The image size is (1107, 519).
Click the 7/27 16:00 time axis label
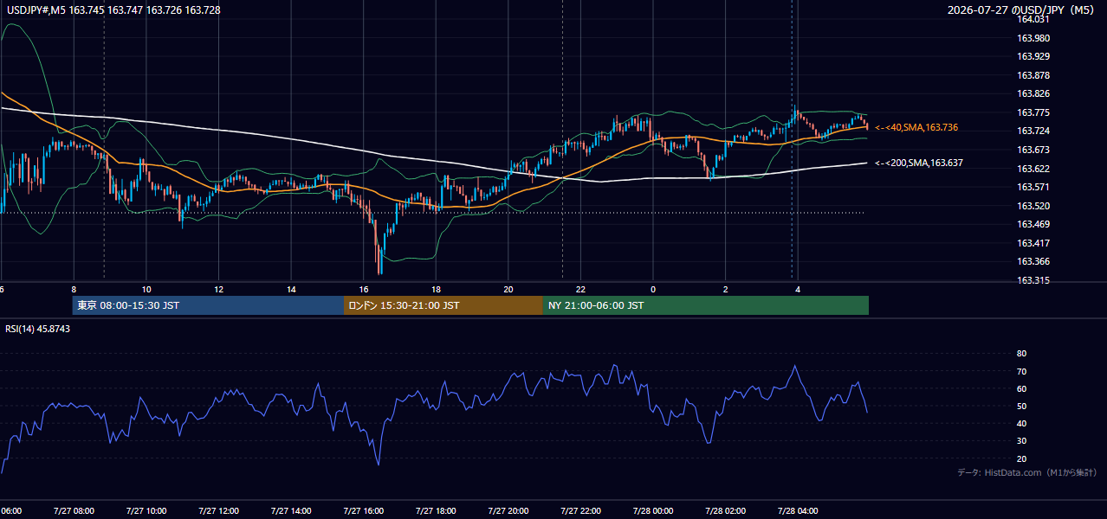pyautogui.click(x=363, y=510)
